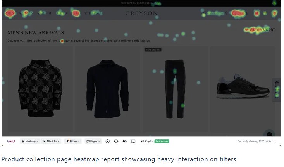
Task: Open the All clicks dropdown
Action: (x=51, y=141)
